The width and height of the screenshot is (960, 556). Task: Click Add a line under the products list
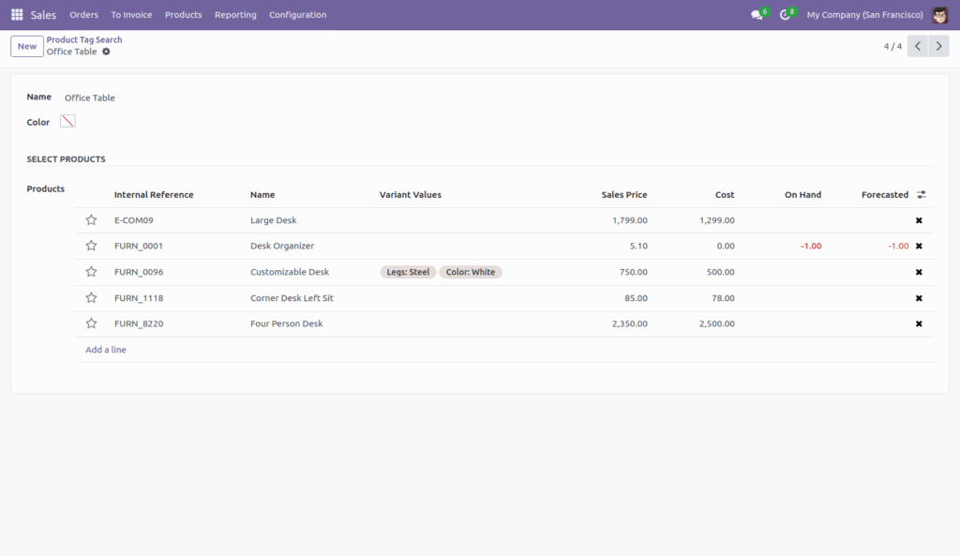105,349
